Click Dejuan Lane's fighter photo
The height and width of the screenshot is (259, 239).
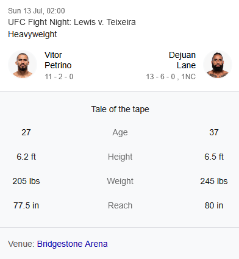(x=218, y=65)
